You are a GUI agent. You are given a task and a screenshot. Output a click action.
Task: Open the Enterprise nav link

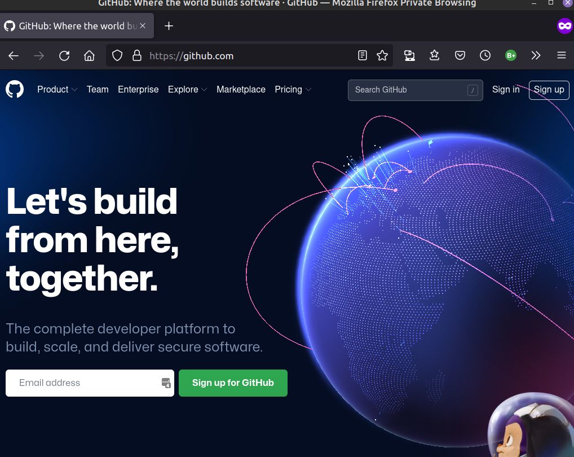pyautogui.click(x=138, y=89)
